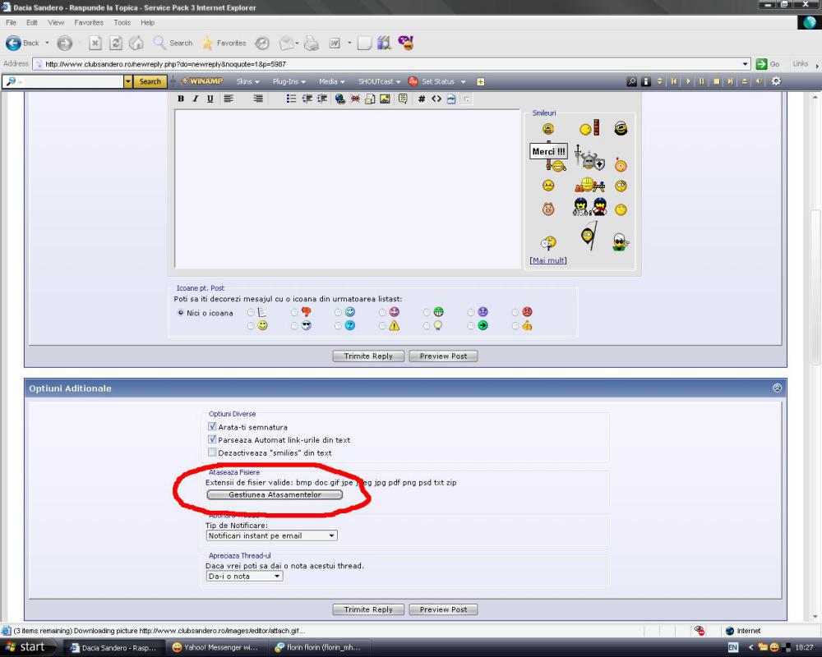Viewport: 822px width, 657px height.
Task: Open the Favorites menu
Action: tap(89, 22)
